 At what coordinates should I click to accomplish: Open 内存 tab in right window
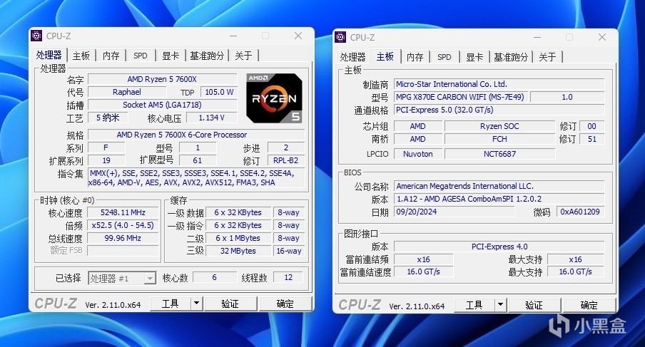(415, 57)
